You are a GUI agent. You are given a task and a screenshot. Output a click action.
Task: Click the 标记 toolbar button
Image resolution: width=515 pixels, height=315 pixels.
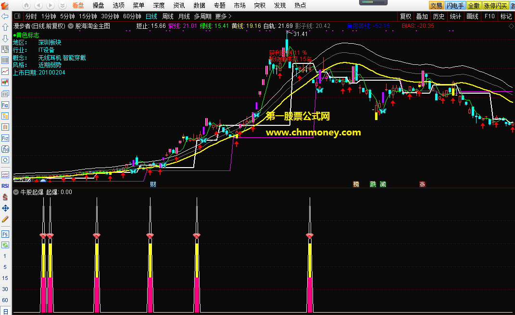pyautogui.click(x=506, y=16)
